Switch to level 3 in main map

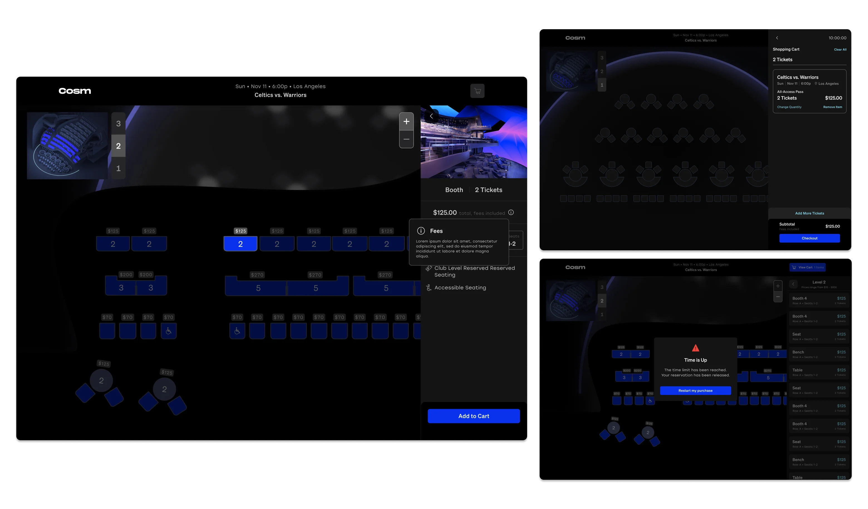118,123
